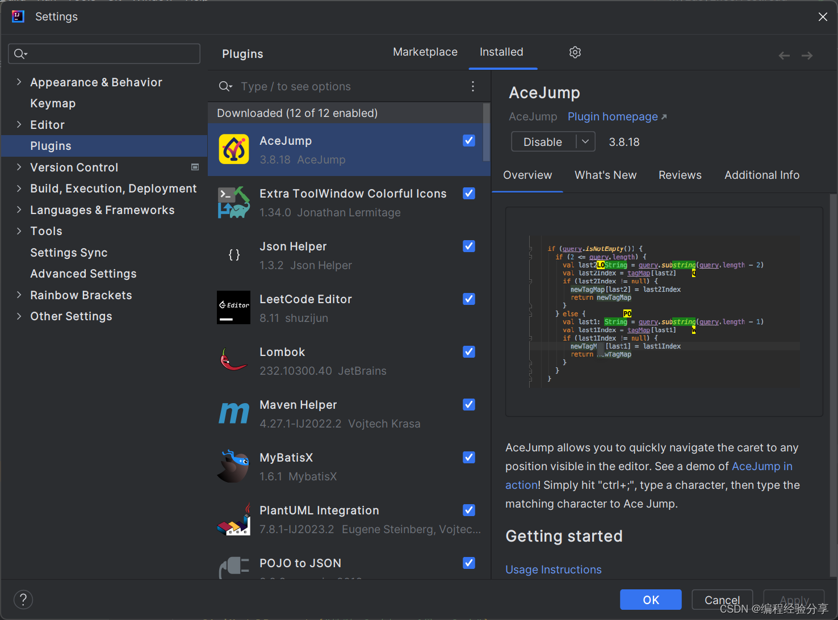838x620 pixels.
Task: Expand the Version Control node
Action: [19, 167]
